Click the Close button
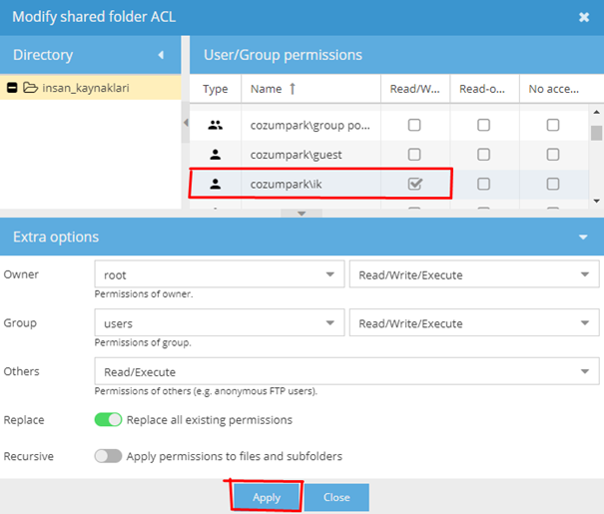Viewport: 604px width, 514px height. [x=336, y=497]
